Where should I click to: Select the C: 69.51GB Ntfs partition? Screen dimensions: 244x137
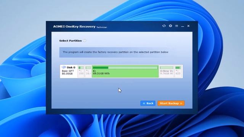click(125, 72)
